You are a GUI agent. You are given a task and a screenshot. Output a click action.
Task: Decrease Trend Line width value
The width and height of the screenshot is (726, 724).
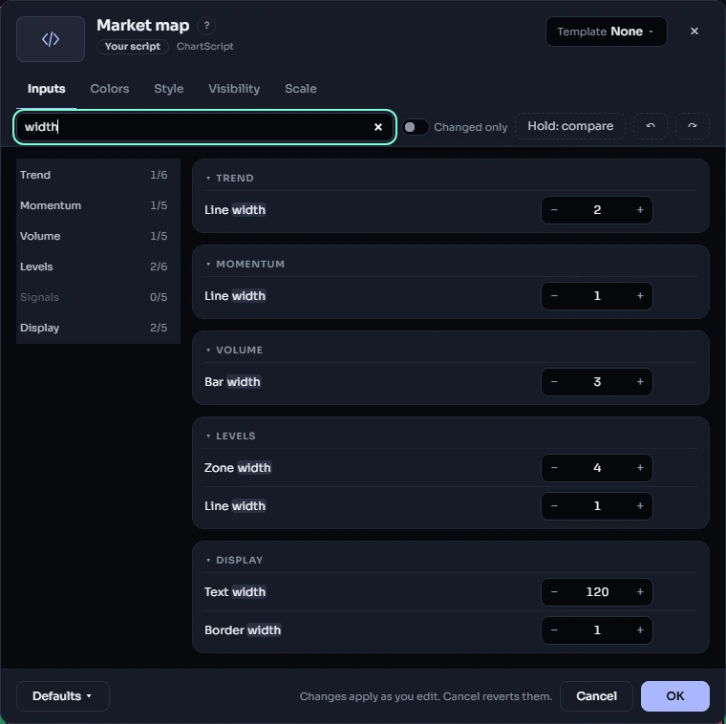click(554, 210)
